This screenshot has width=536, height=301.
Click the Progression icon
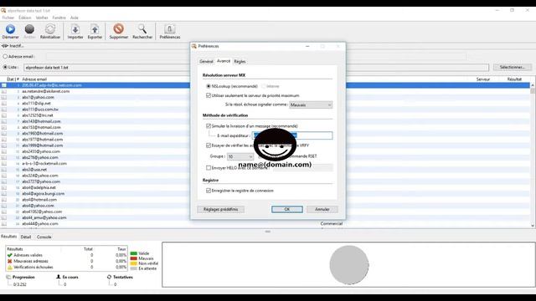[8, 277]
